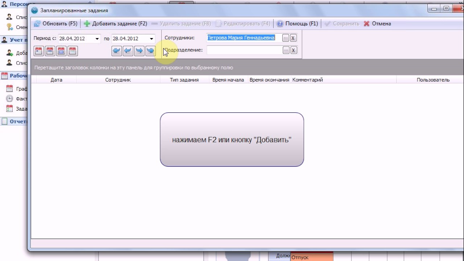Image resolution: width=464 pixels, height=261 pixels.
Task: Sort by the Пользователь column header
Action: pyautogui.click(x=430, y=80)
